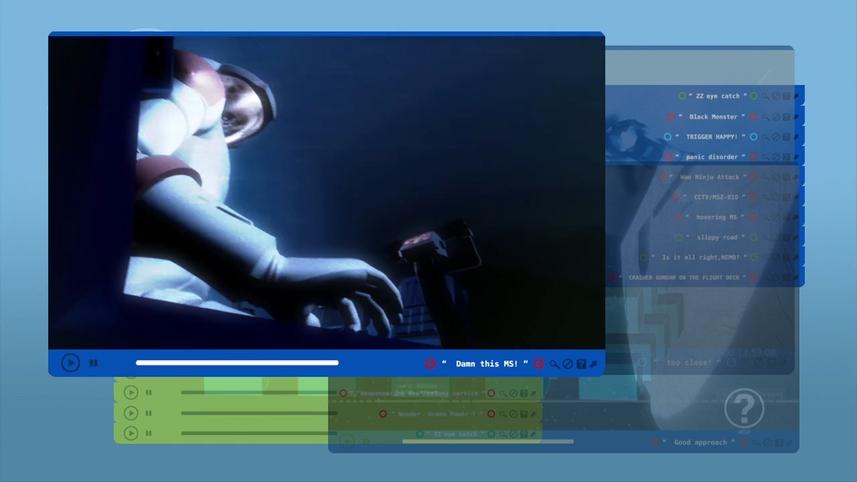Image resolution: width=857 pixels, height=482 pixels.
Task: Toggle the red circle right of "Damn this MS!"
Action: pyautogui.click(x=539, y=364)
